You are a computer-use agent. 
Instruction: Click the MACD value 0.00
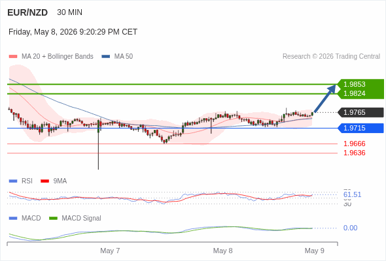click(350, 228)
